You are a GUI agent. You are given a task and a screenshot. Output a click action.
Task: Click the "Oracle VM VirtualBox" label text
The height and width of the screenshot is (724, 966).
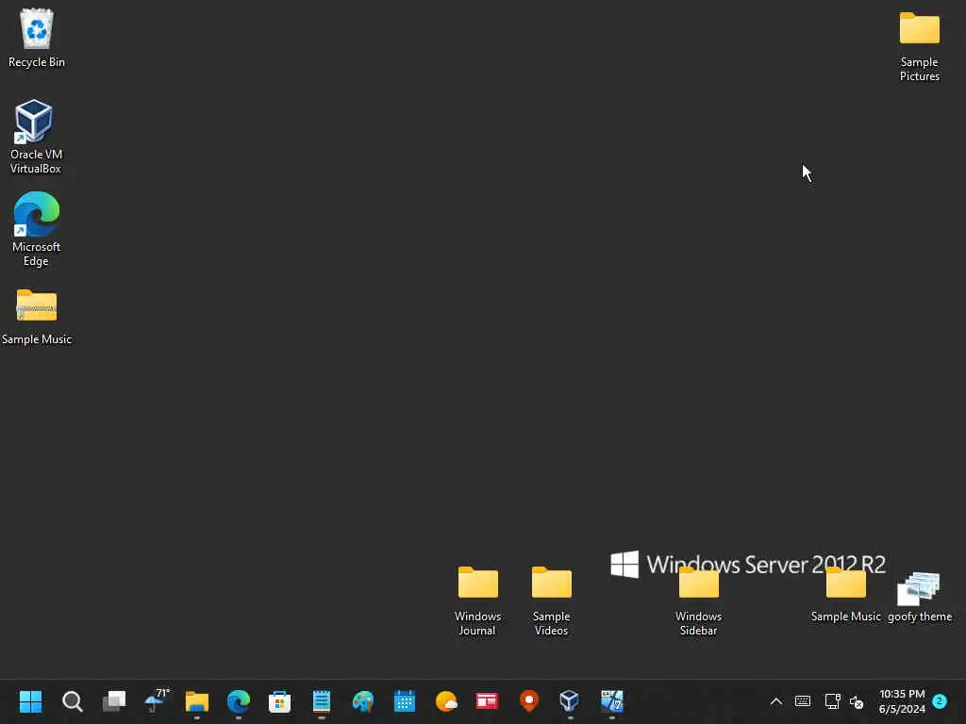[x=37, y=161]
